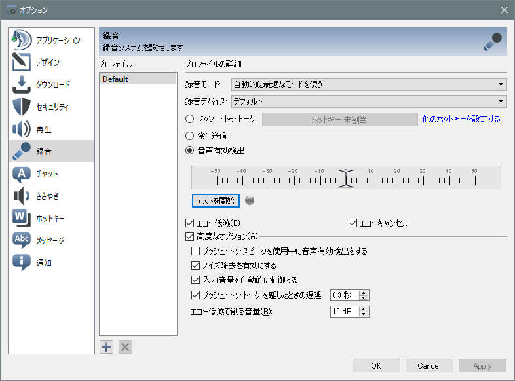Open the 再生 speaker icon
This screenshot has width=515, height=381.
click(22, 129)
